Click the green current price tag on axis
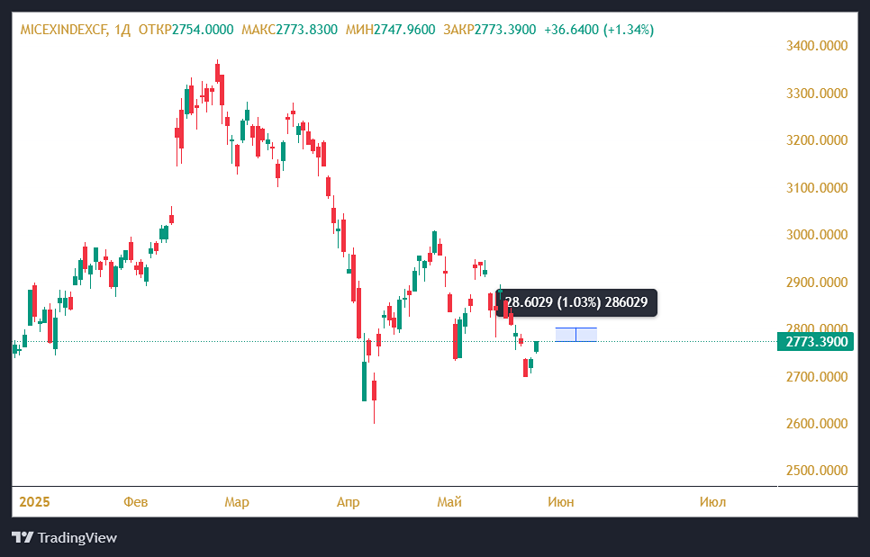 814,342
